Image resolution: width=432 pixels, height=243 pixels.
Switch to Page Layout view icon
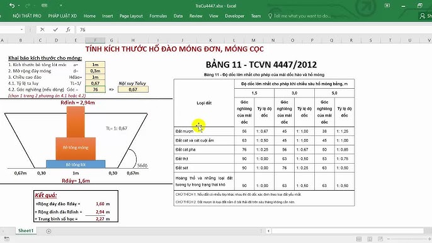tap(370, 239)
